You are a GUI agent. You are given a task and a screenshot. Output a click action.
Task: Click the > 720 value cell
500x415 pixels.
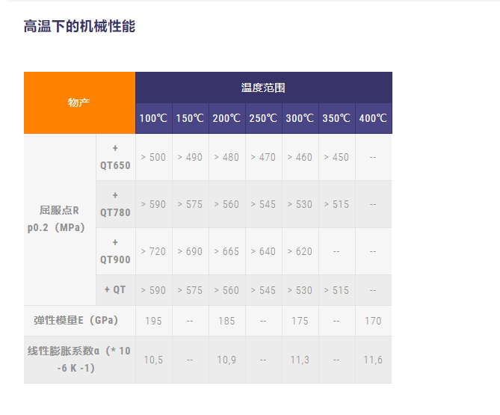point(154,251)
